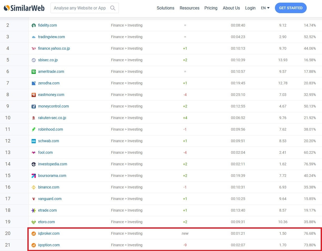Click visit duration 00:25:10 for eastmoney.com

click(238, 95)
